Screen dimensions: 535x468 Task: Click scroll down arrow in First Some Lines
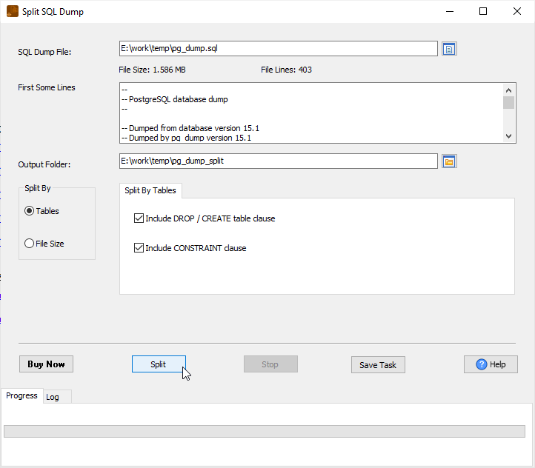(x=508, y=136)
